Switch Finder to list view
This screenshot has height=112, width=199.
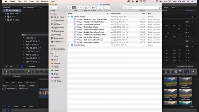coord(74,8)
